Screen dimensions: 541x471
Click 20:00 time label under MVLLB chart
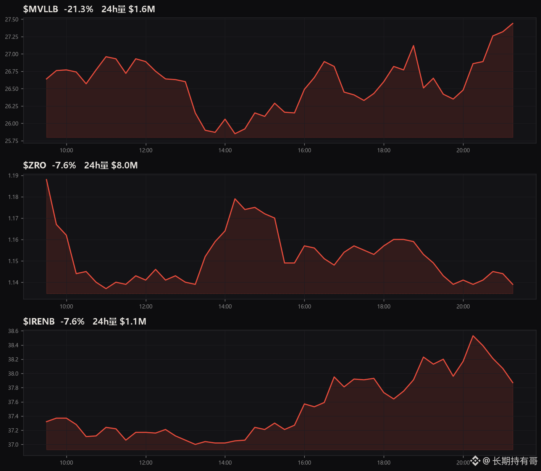[x=463, y=150]
